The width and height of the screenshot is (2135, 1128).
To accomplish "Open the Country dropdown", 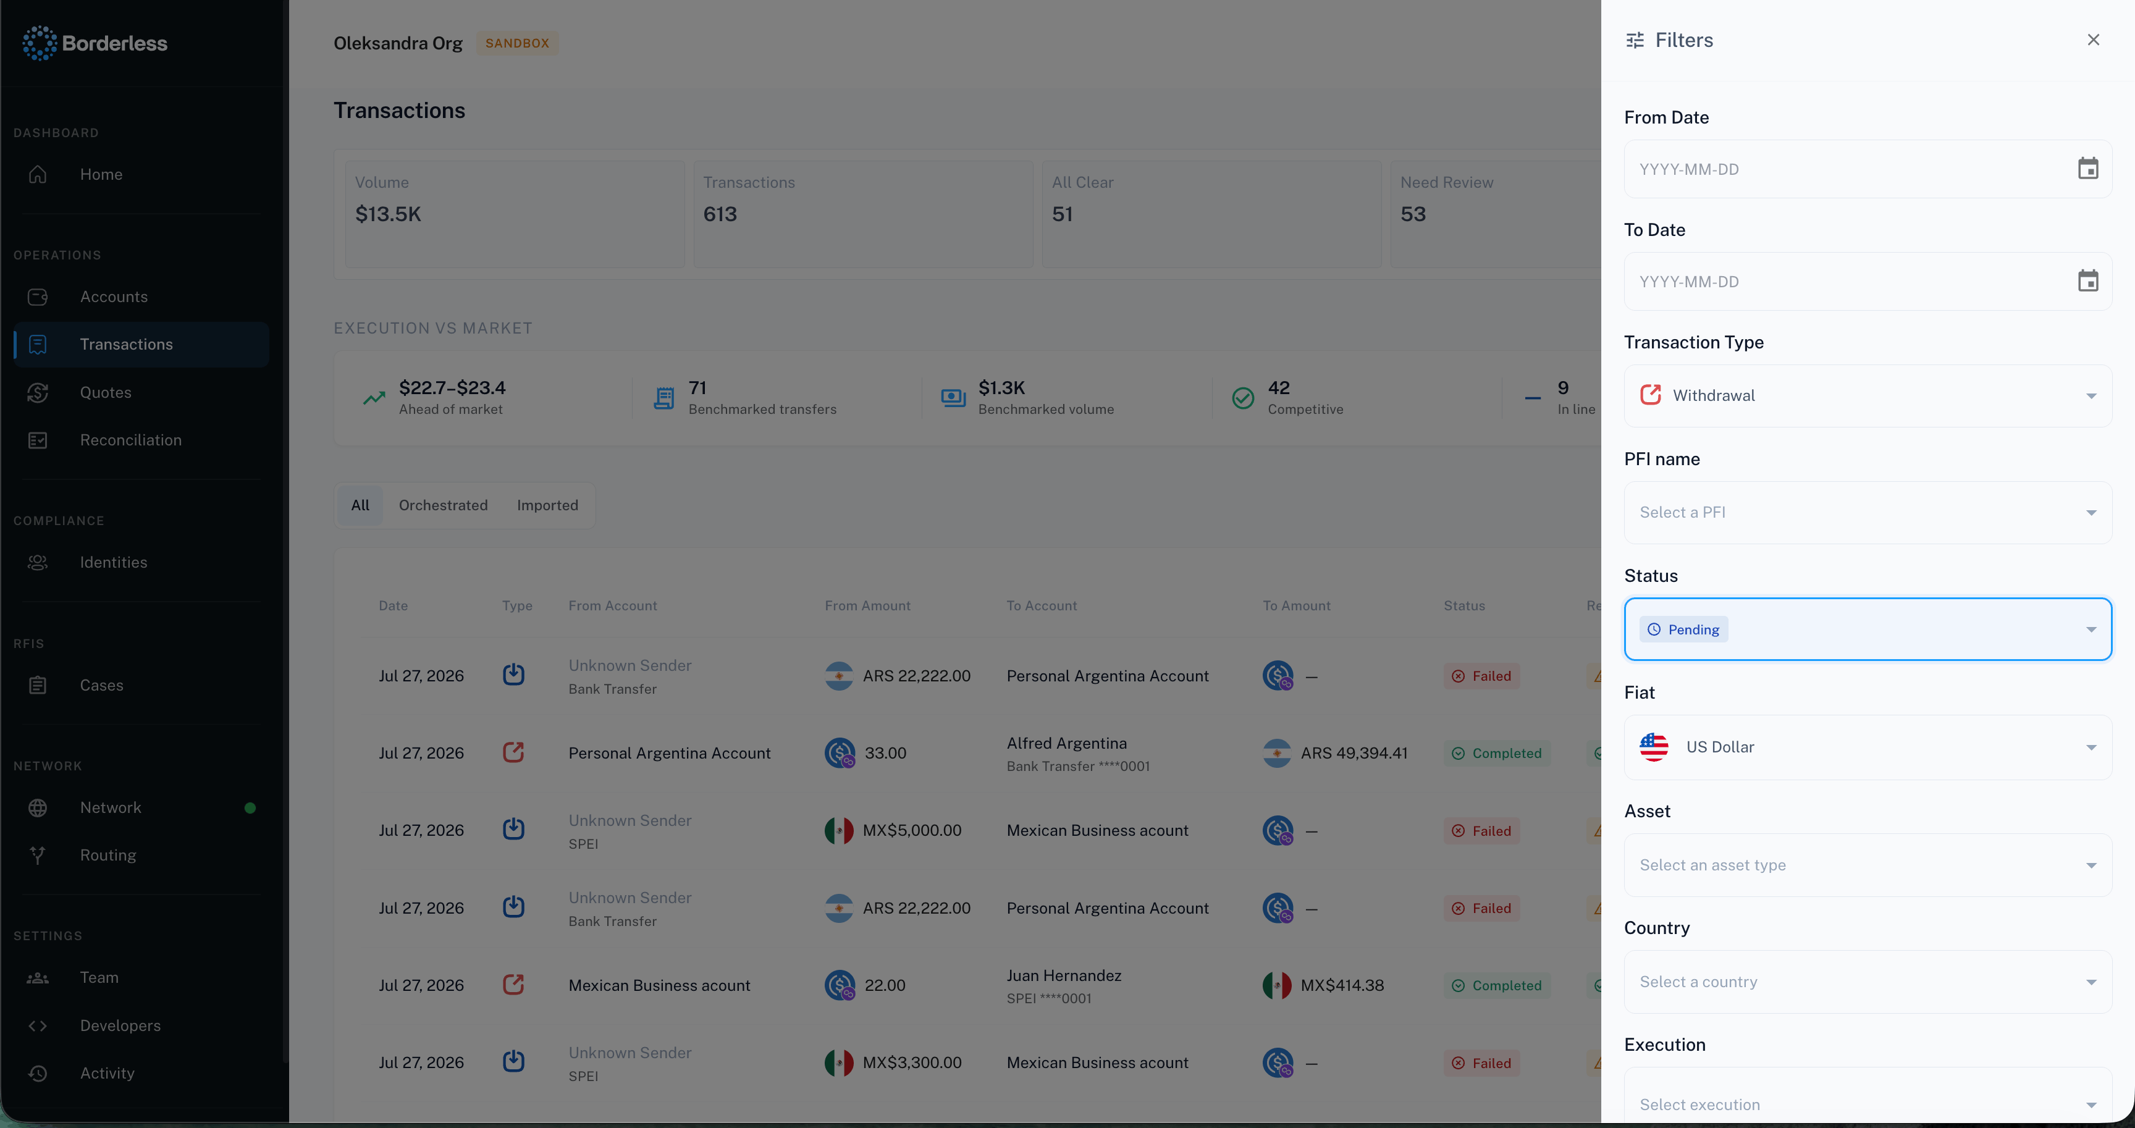I will click(x=1868, y=982).
